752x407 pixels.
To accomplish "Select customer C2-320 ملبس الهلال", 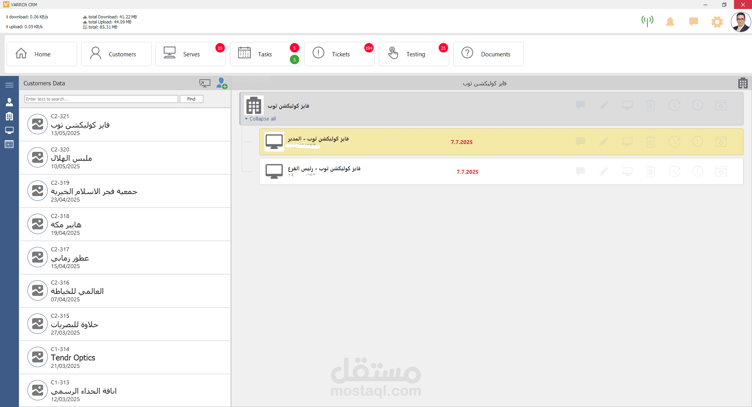I will pyautogui.click(x=125, y=158).
